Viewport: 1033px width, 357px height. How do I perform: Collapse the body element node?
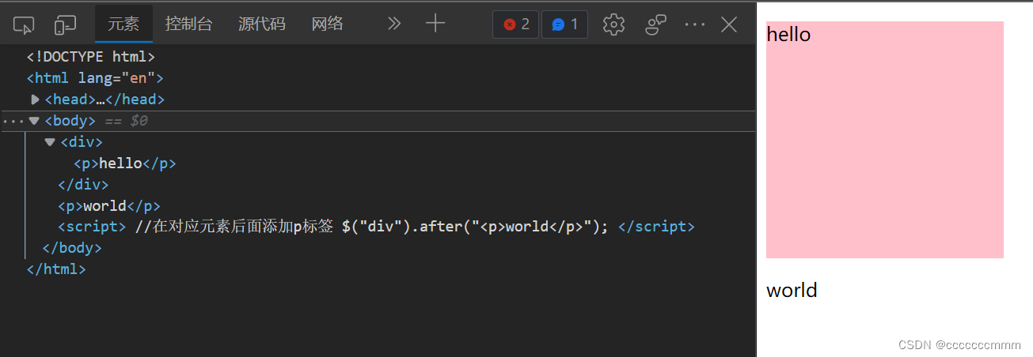pos(34,121)
